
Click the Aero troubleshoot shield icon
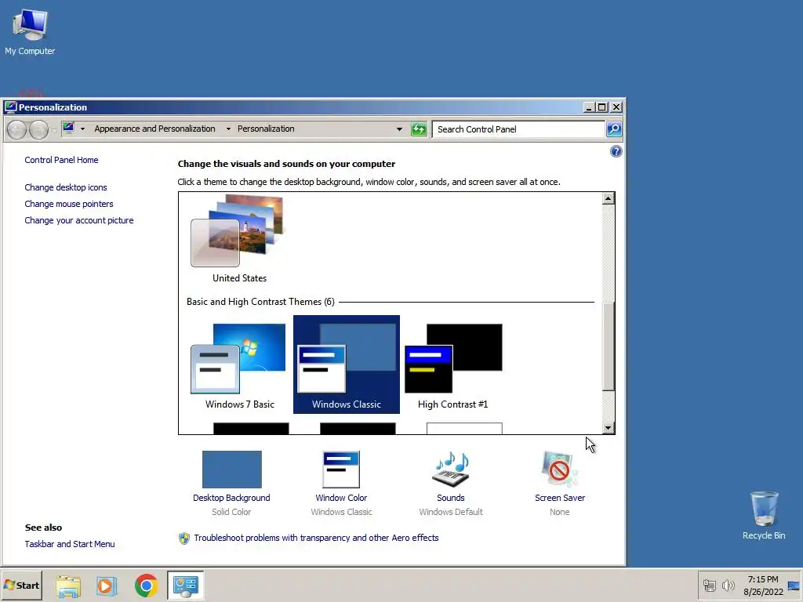[x=183, y=538]
